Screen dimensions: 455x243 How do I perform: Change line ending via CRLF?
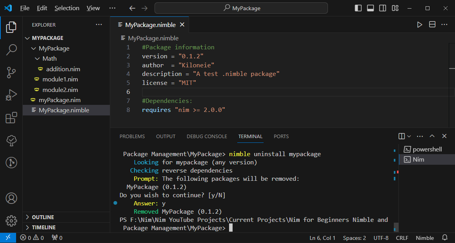click(x=402, y=238)
